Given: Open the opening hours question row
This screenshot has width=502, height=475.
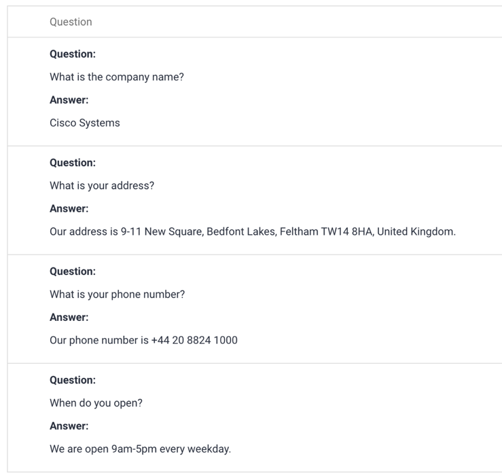Looking at the screenshot, I should tap(255, 418).
